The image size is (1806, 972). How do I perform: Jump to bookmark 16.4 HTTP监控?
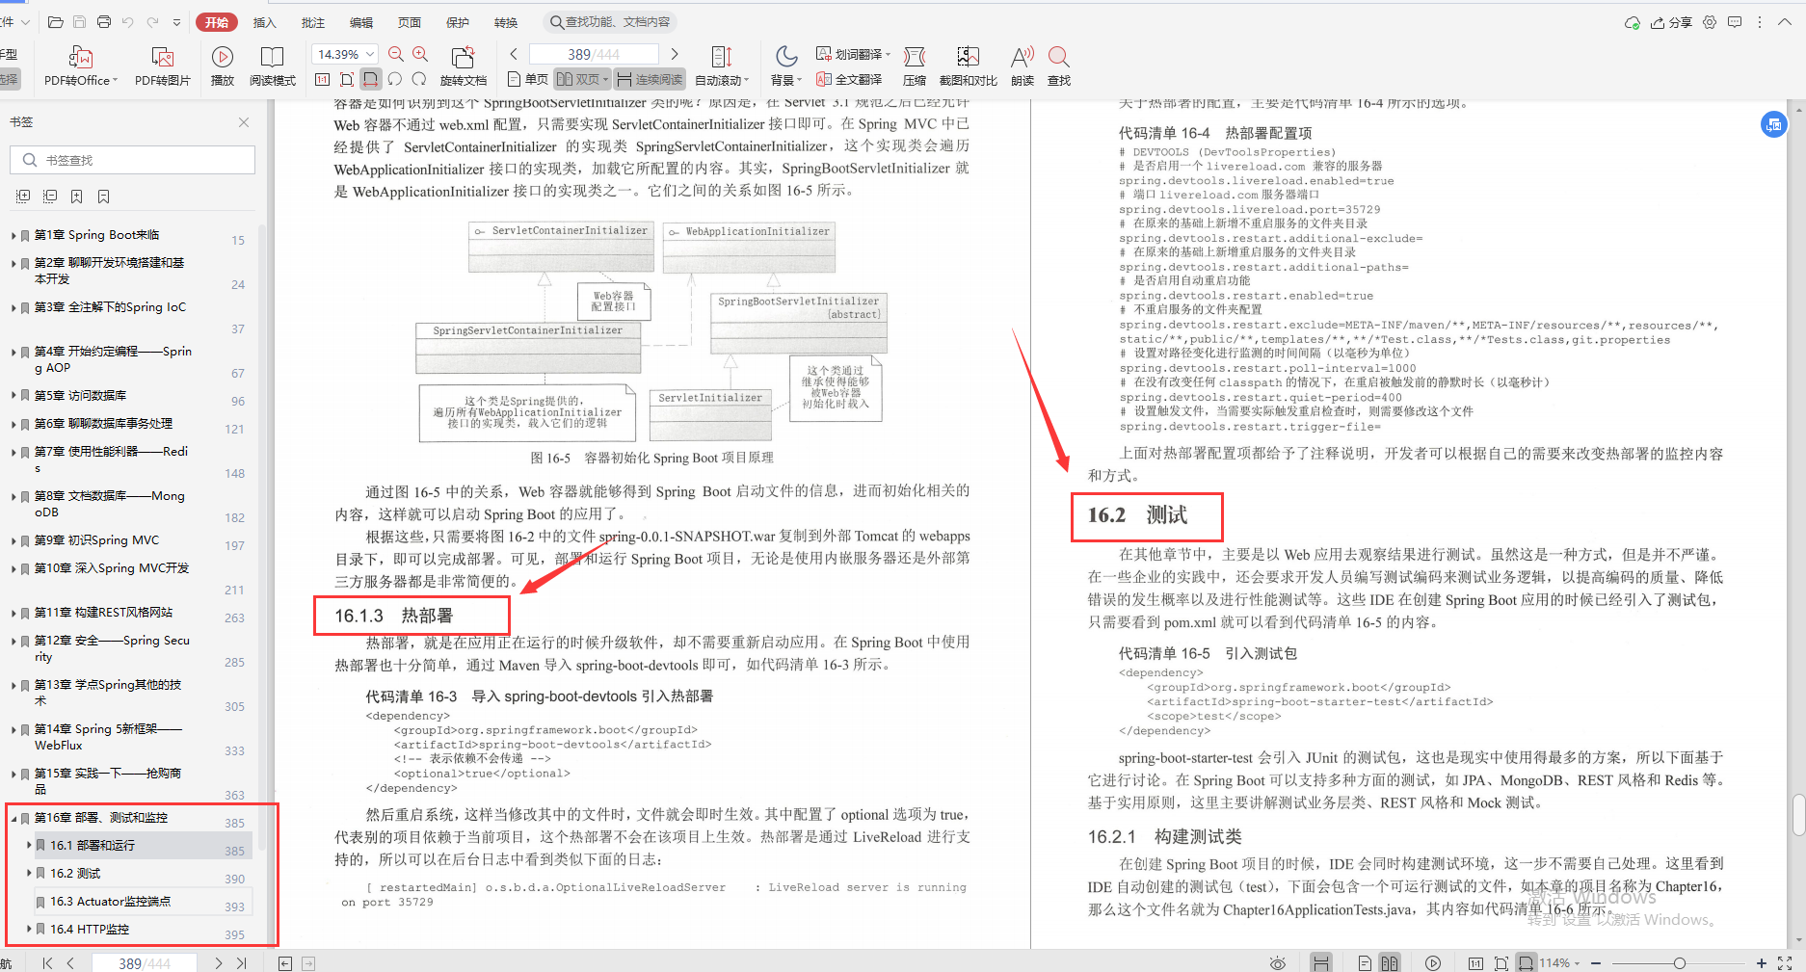click(90, 930)
